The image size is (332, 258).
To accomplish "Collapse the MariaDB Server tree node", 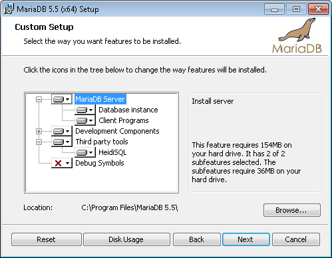I will click(x=39, y=99).
